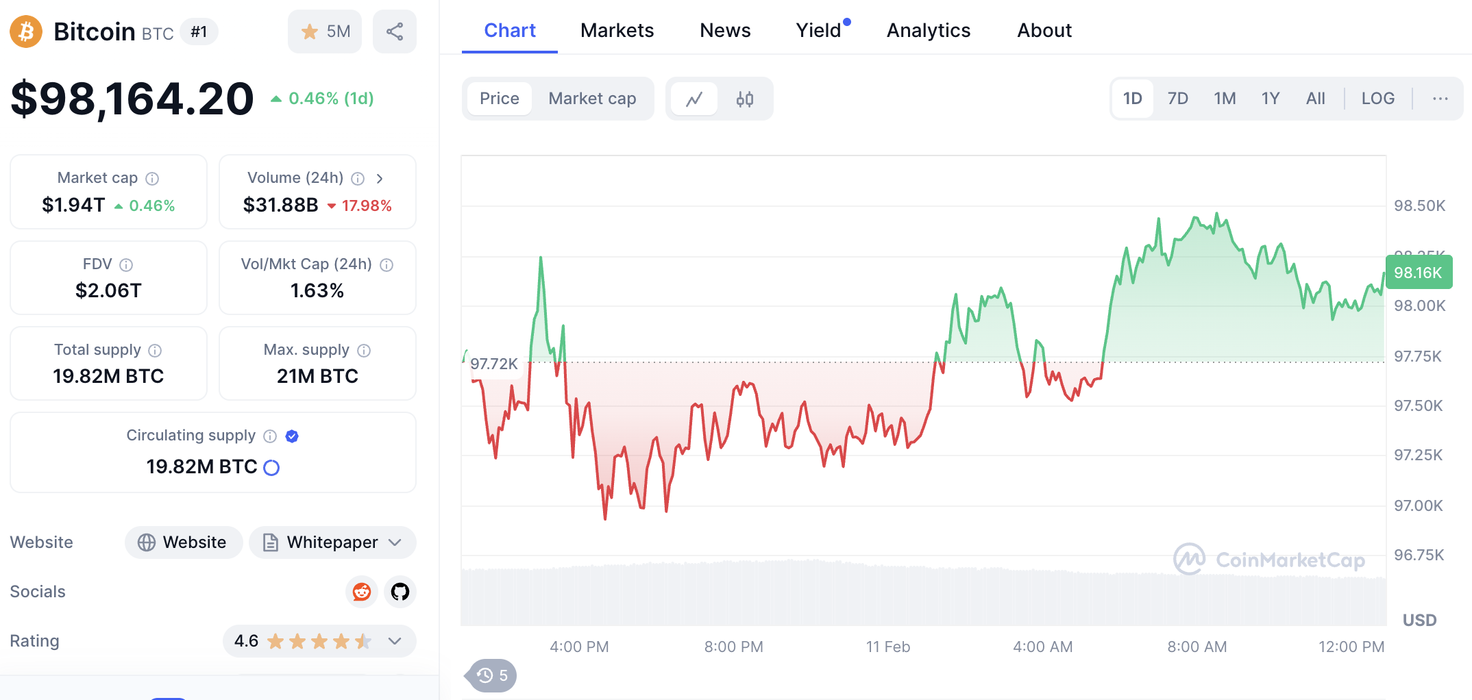
Task: Click the 98.16K current price label
Action: [x=1419, y=273]
